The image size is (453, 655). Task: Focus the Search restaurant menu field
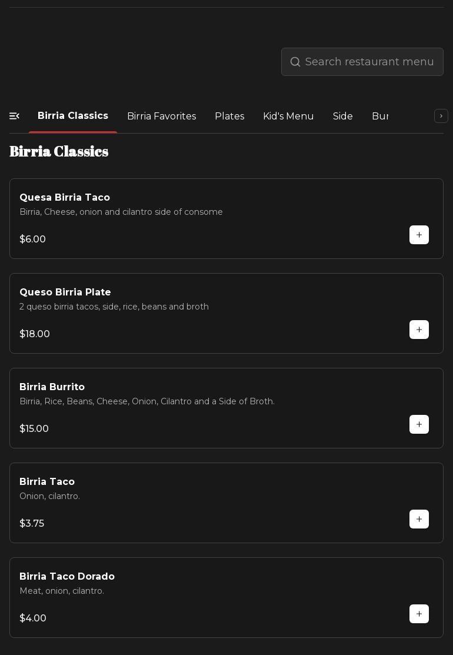coord(369,62)
